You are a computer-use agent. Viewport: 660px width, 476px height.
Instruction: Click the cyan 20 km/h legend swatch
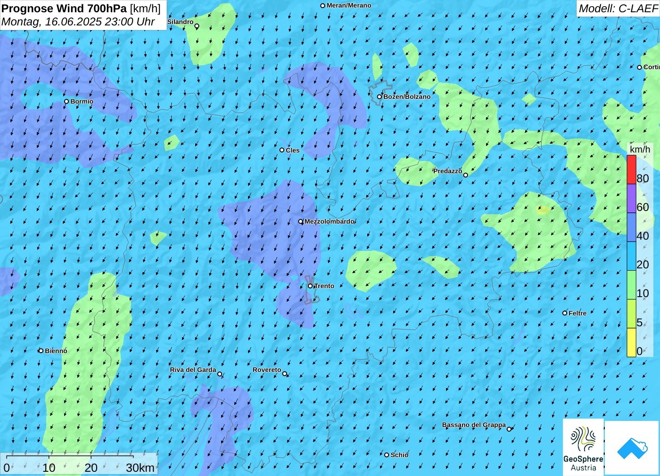[631, 256]
